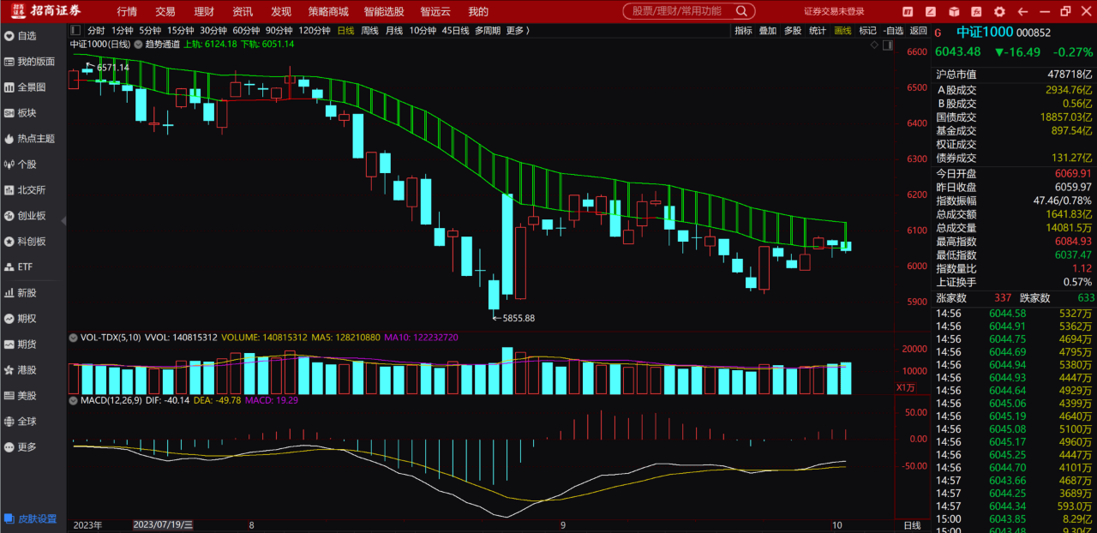
Task: Open 自选 watchlist heart icon in sidebar
Action: pyautogui.click(x=9, y=36)
